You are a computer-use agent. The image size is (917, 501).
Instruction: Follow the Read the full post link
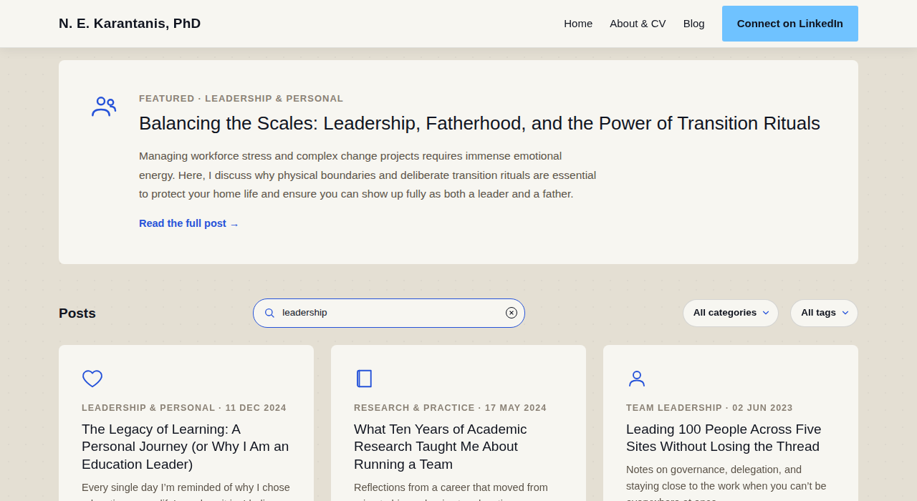pos(189,223)
